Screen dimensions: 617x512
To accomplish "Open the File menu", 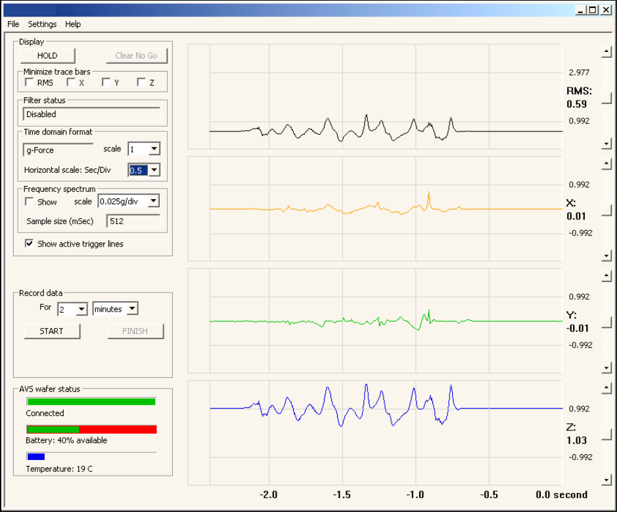I will [13, 24].
